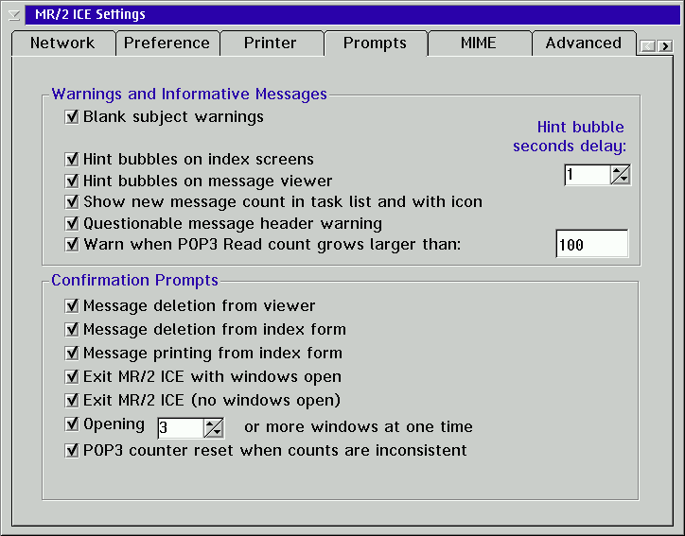Open the Preference tab
The width and height of the screenshot is (685, 536).
point(167,43)
